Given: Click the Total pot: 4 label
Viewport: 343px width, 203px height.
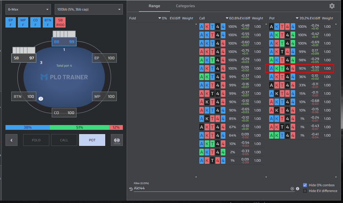Looking at the screenshot, I should [64, 66].
